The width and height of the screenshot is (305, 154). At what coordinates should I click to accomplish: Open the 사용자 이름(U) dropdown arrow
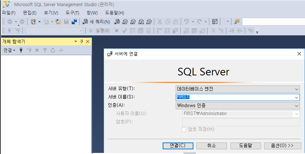coord(296,114)
